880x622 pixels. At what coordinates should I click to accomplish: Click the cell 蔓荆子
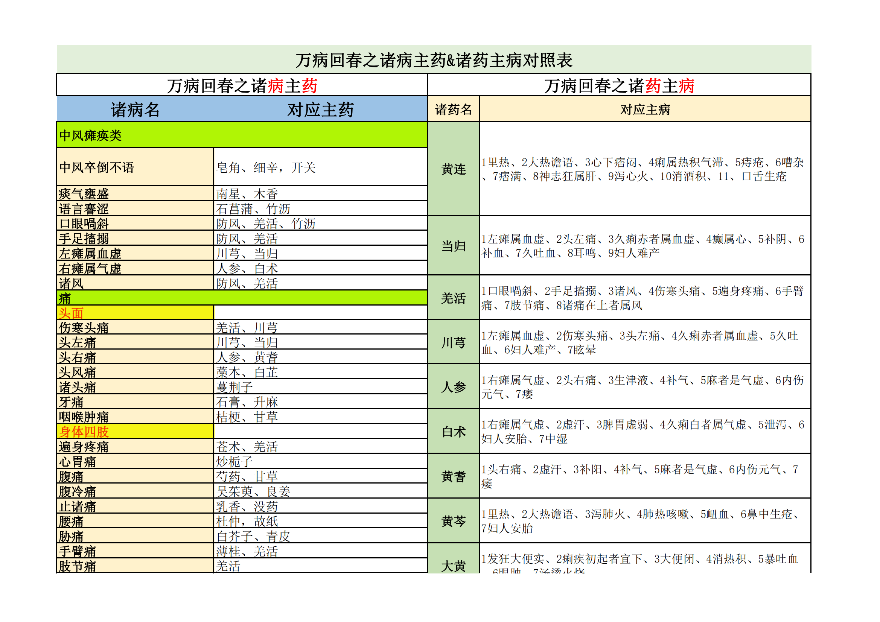[320, 387]
